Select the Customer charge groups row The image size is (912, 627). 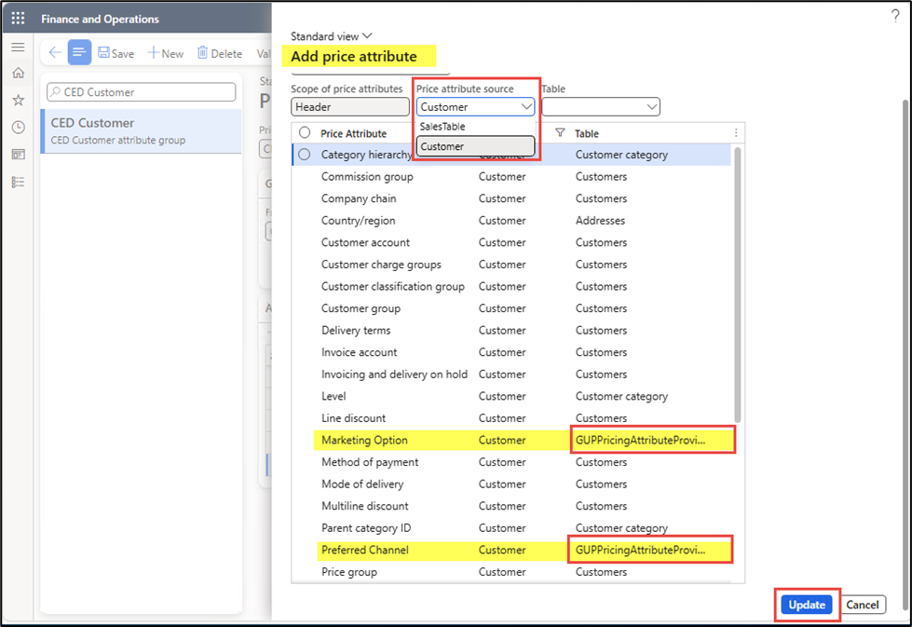tap(511, 265)
